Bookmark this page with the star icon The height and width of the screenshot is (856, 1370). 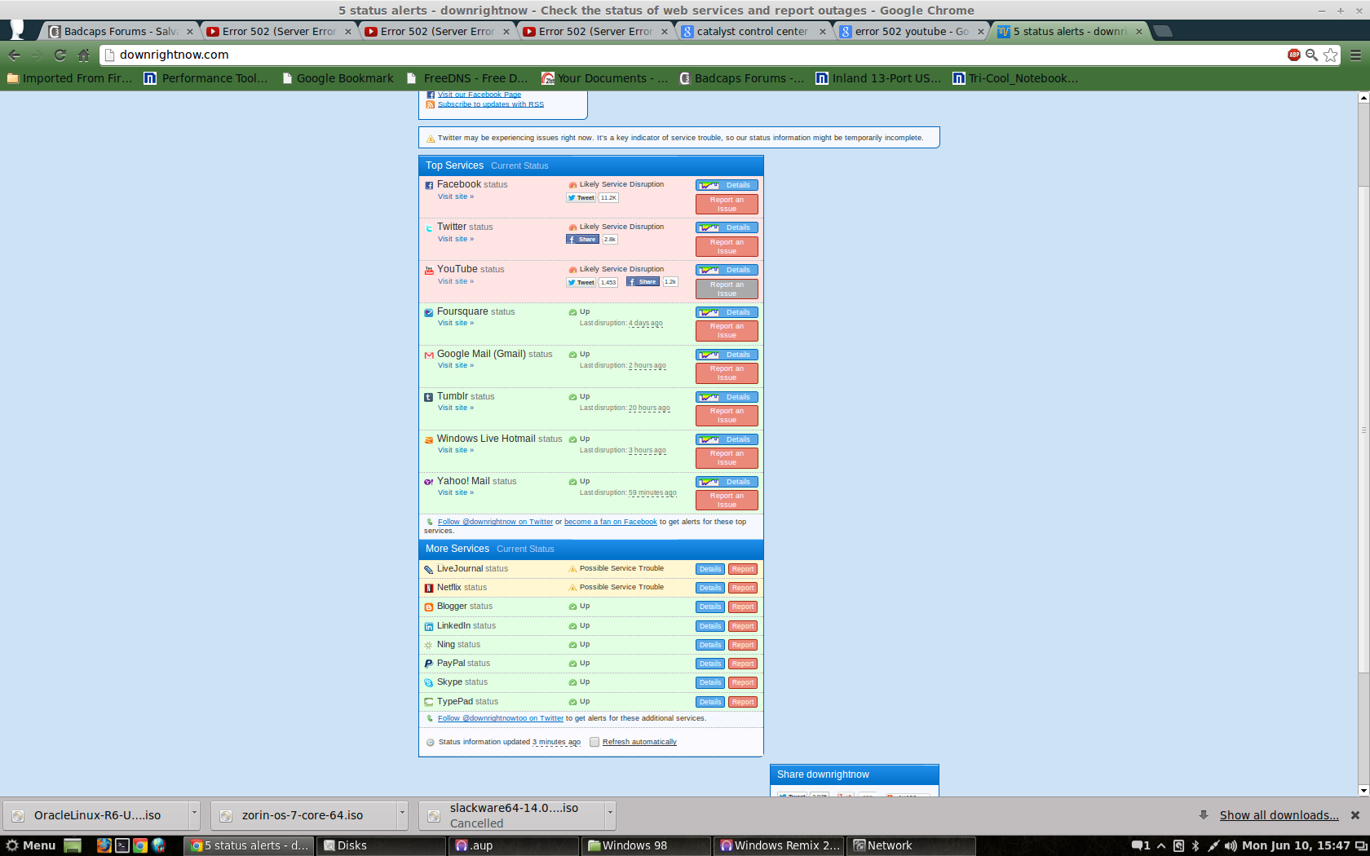(1331, 55)
